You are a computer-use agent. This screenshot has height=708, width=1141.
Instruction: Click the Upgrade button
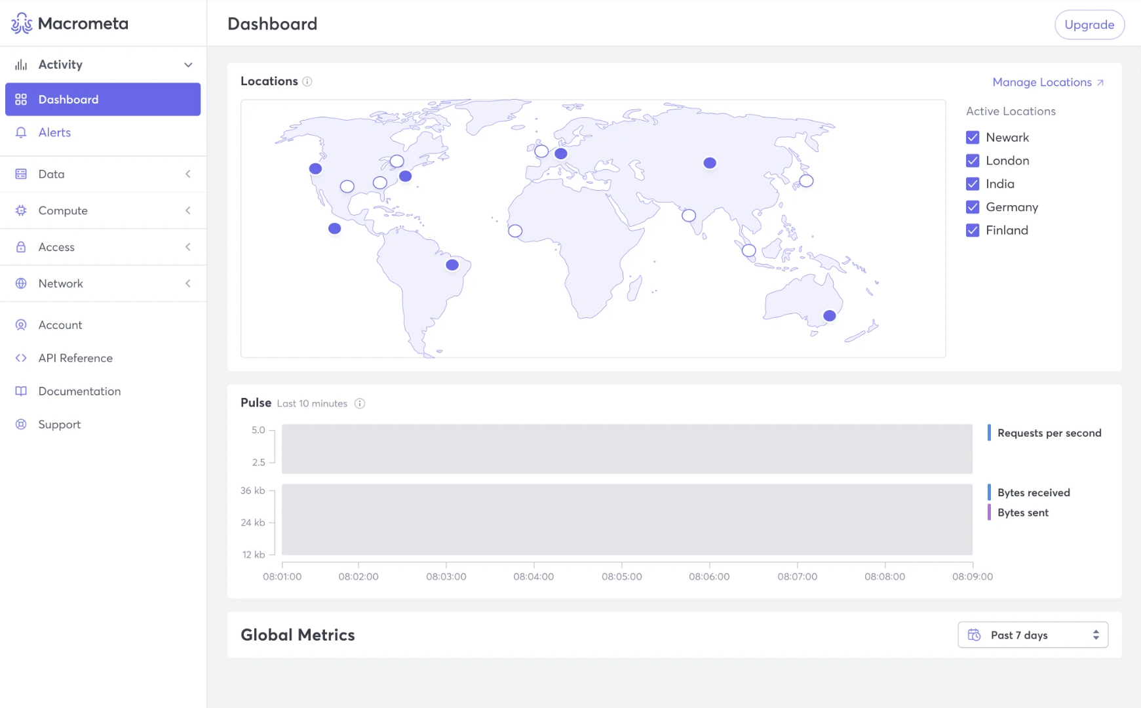click(x=1089, y=25)
